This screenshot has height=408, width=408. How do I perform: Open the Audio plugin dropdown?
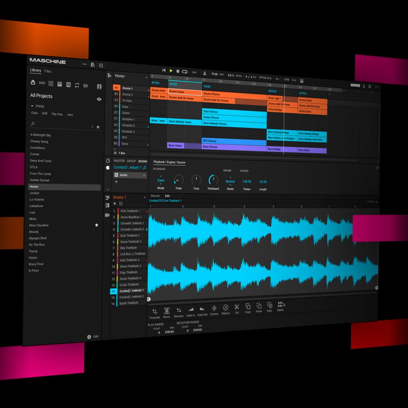pyautogui.click(x=144, y=175)
